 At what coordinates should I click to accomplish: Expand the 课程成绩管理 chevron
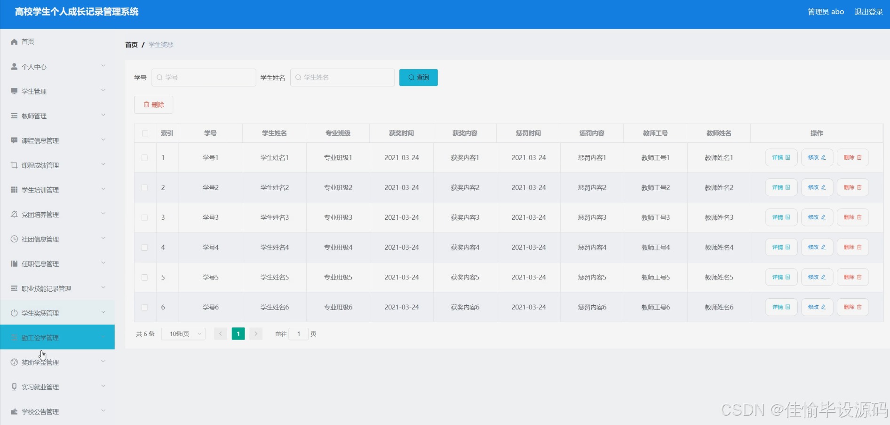click(103, 164)
